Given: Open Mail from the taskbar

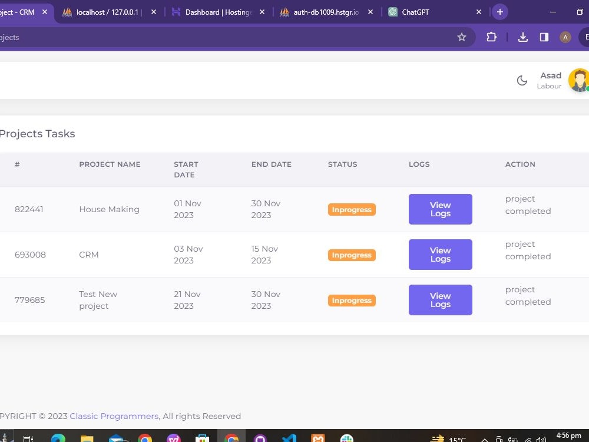Looking at the screenshot, I should [115, 437].
